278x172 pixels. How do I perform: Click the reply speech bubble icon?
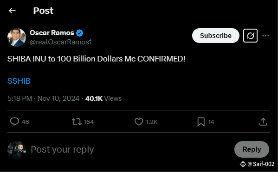point(14,122)
